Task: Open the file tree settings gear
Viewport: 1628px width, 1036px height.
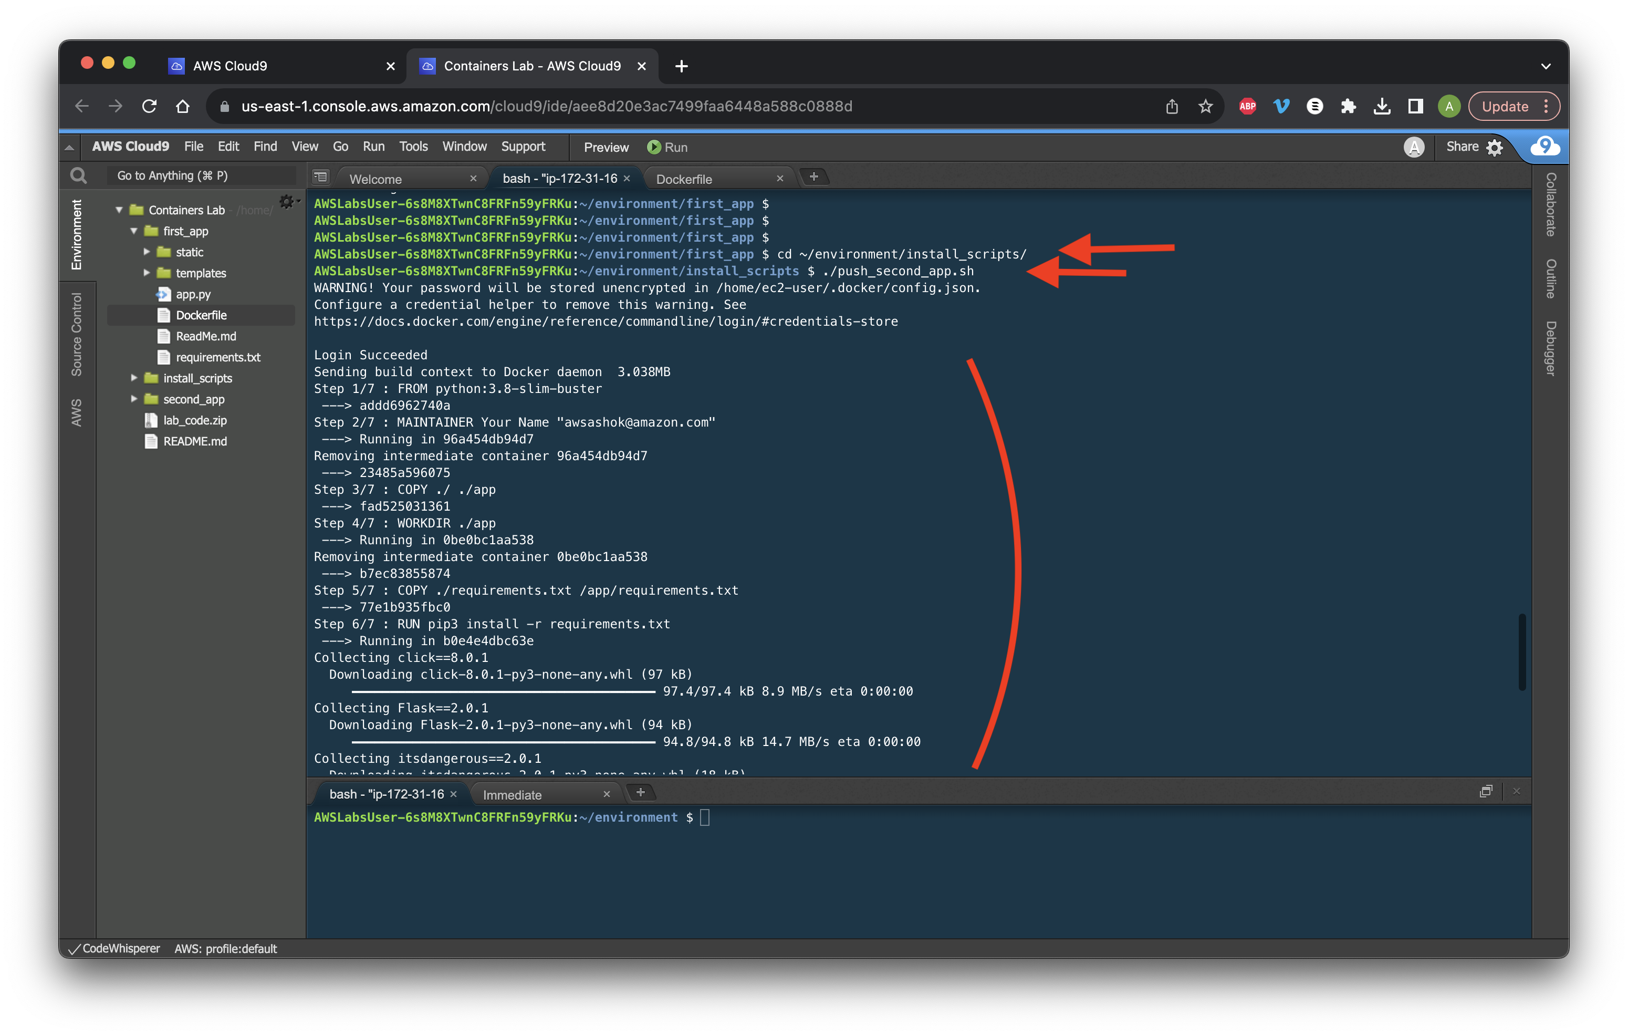Action: click(287, 202)
